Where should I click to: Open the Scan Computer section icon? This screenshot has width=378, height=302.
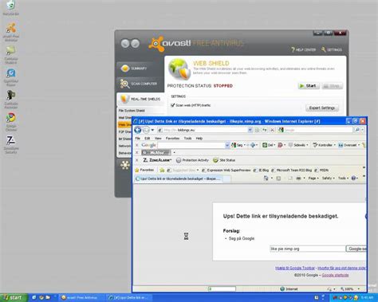pos(124,84)
